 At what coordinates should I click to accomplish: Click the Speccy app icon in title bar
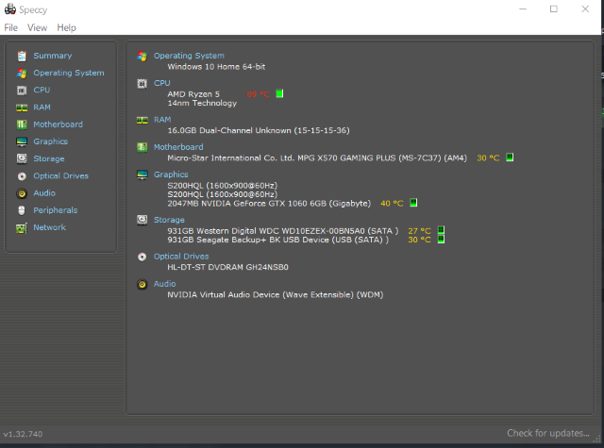click(10, 9)
